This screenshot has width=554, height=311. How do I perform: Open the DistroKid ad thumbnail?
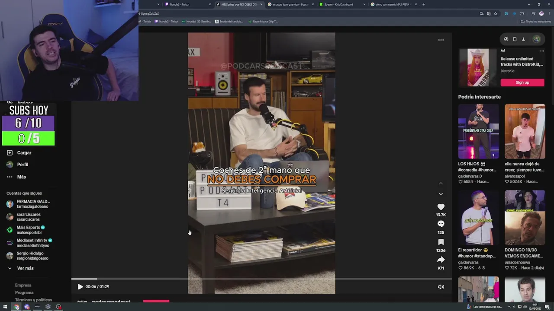coord(478,67)
